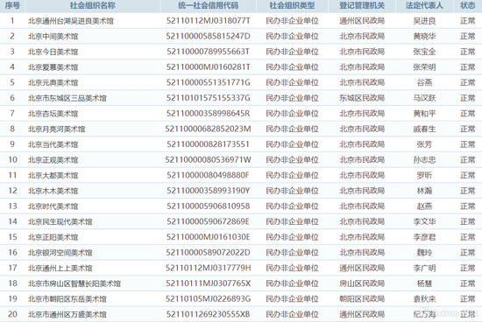Image resolution: width=482 pixels, height=322 pixels.
Task: Click the 社会组织类型 column header
Action: (x=292, y=5)
